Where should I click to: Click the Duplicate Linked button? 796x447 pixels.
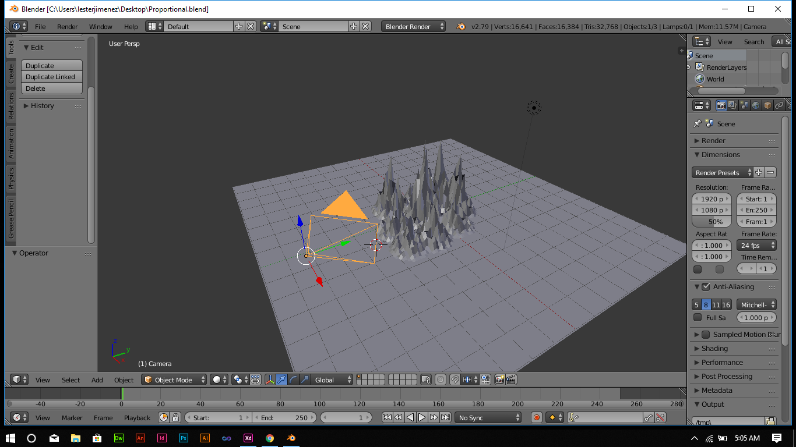coord(52,77)
